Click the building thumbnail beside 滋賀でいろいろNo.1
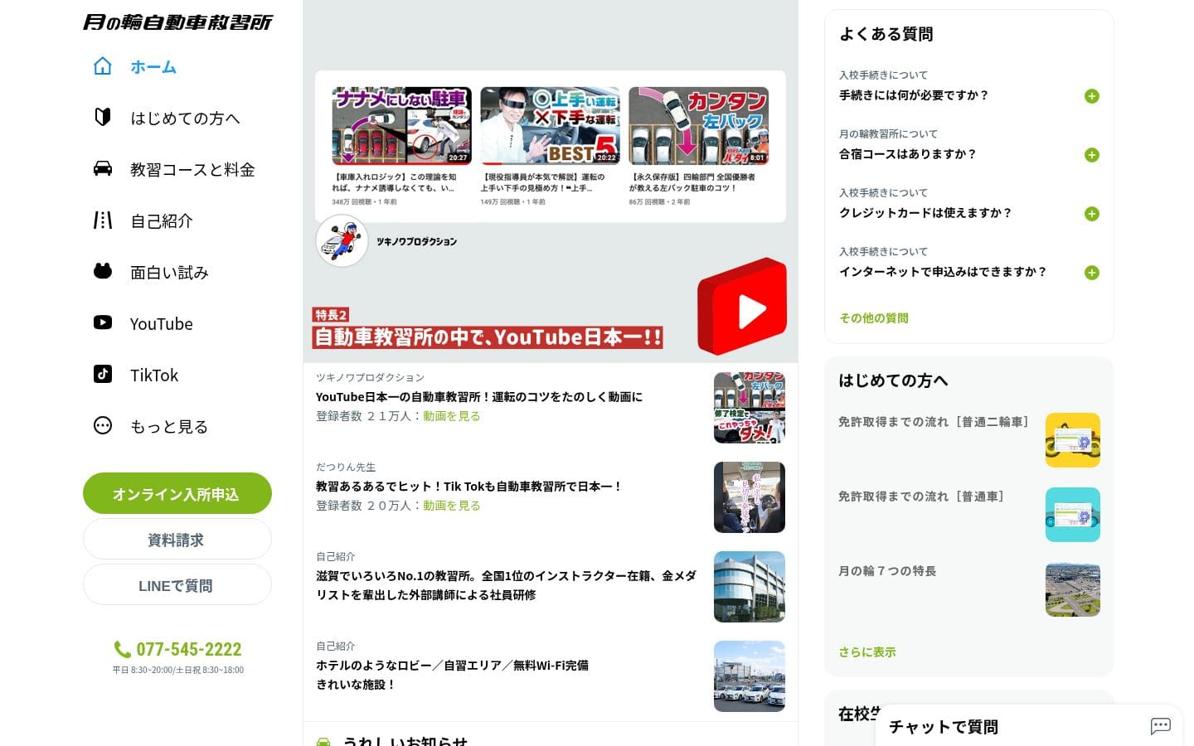This screenshot has width=1194, height=746. coord(750,587)
